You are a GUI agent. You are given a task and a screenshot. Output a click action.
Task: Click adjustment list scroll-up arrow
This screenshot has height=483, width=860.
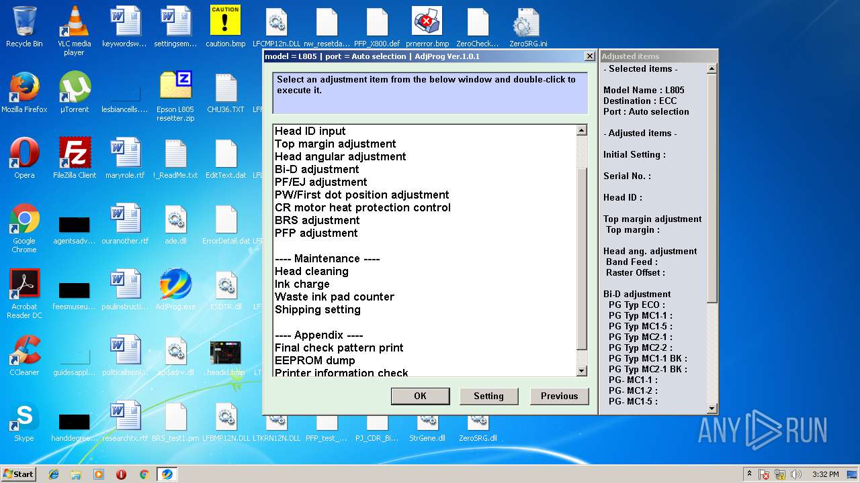tap(582, 131)
